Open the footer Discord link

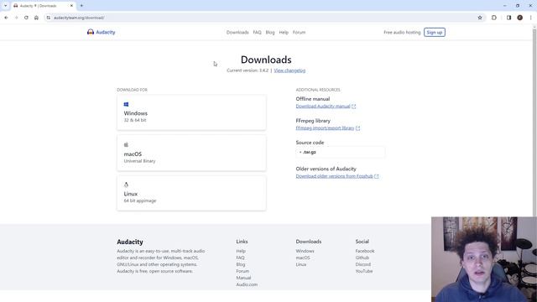363,264
